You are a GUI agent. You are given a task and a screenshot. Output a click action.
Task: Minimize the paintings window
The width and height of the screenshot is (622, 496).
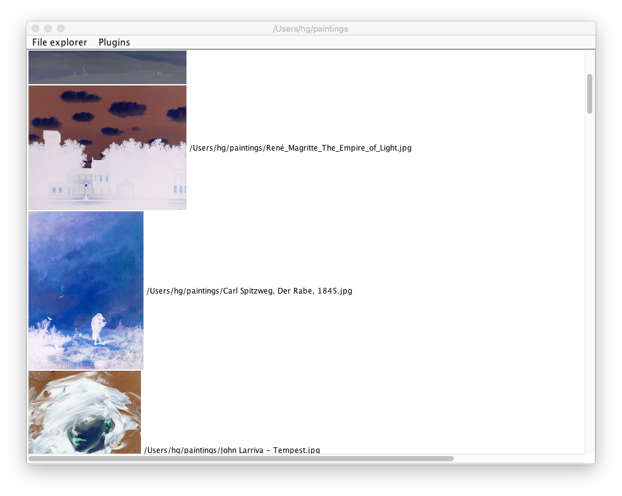48,28
